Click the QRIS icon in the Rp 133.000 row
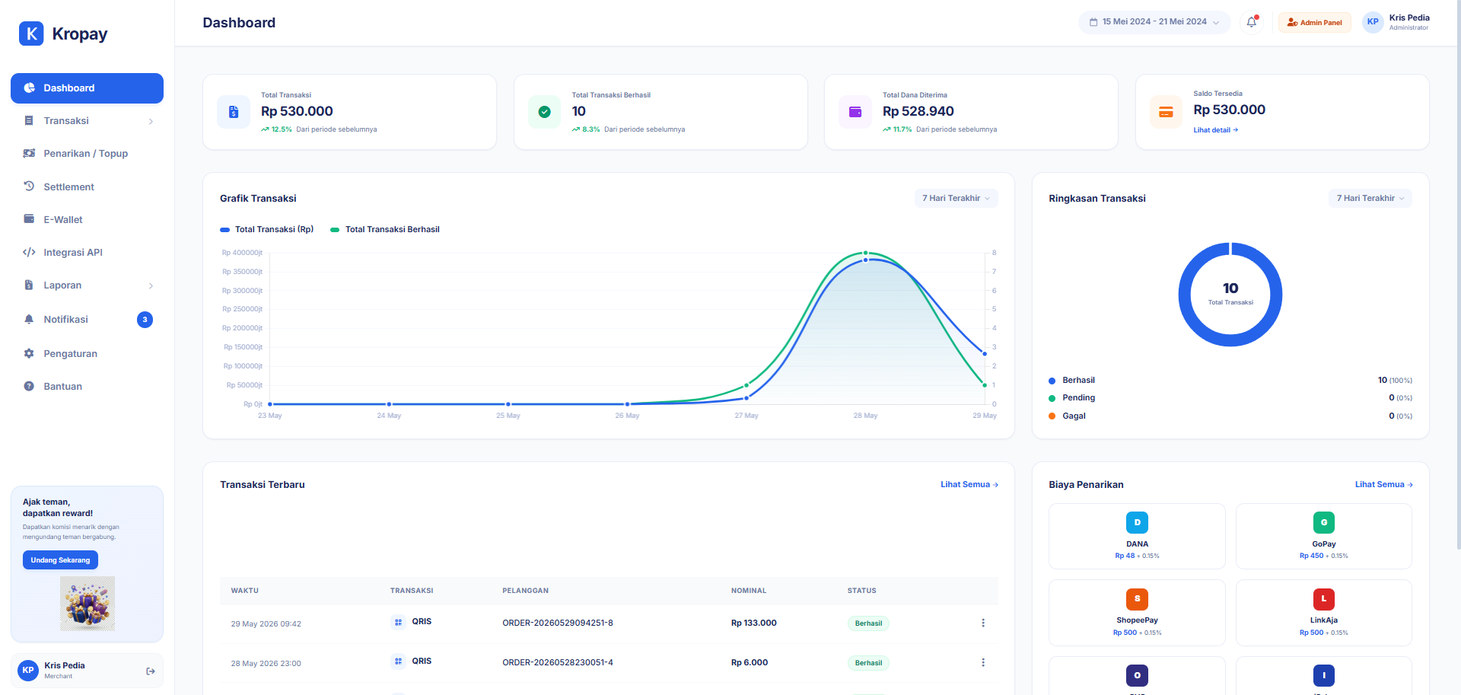Screen dimensions: 1461x695 coord(398,622)
